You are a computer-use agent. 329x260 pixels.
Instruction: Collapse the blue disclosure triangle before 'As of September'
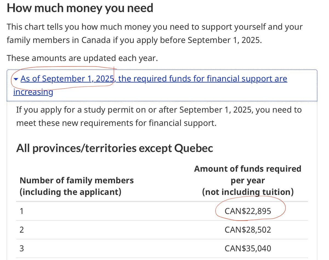point(16,79)
